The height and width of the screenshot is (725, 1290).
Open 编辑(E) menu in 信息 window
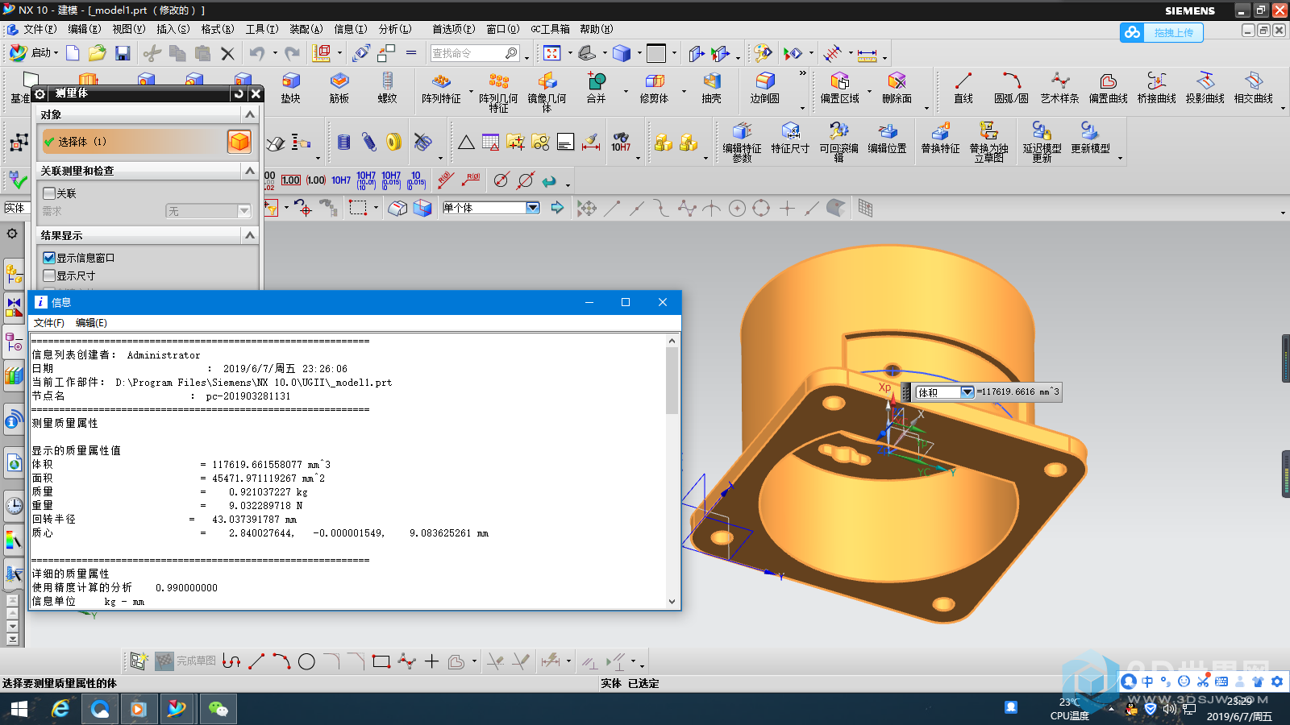click(x=91, y=323)
